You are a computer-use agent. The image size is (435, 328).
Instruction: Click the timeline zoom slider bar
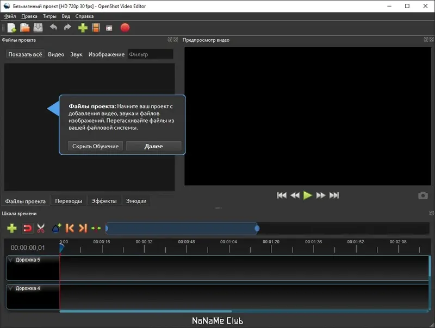[182, 228]
